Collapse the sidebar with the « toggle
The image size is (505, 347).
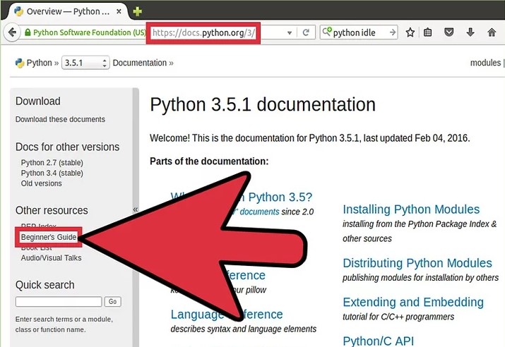tap(136, 209)
